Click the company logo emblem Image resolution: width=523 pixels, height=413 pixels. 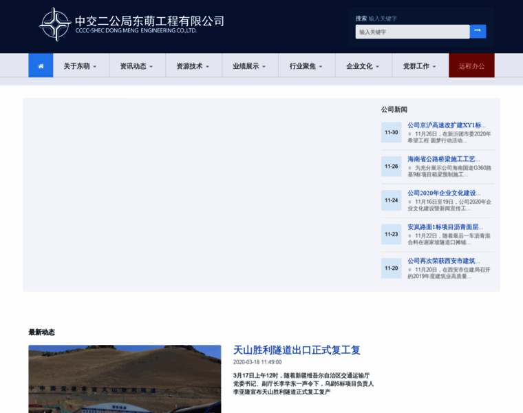[55, 25]
